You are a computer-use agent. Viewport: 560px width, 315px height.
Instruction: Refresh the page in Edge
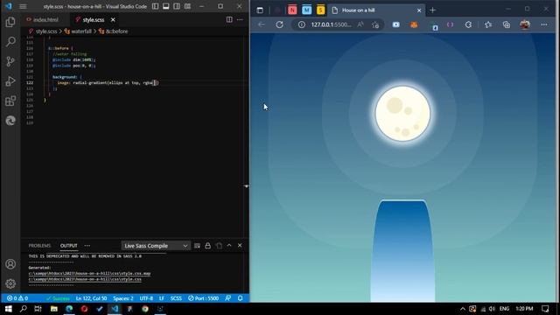click(280, 24)
